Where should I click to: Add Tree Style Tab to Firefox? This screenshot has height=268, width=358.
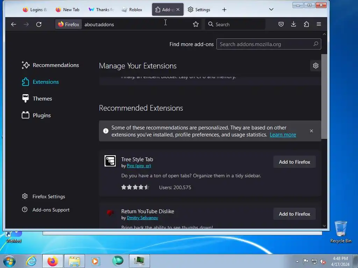point(294,162)
